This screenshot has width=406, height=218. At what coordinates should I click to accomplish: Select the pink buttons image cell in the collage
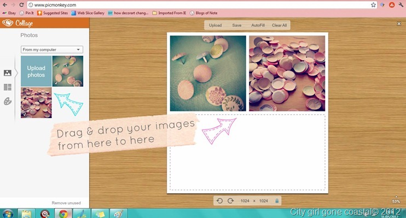pyautogui.click(x=287, y=73)
